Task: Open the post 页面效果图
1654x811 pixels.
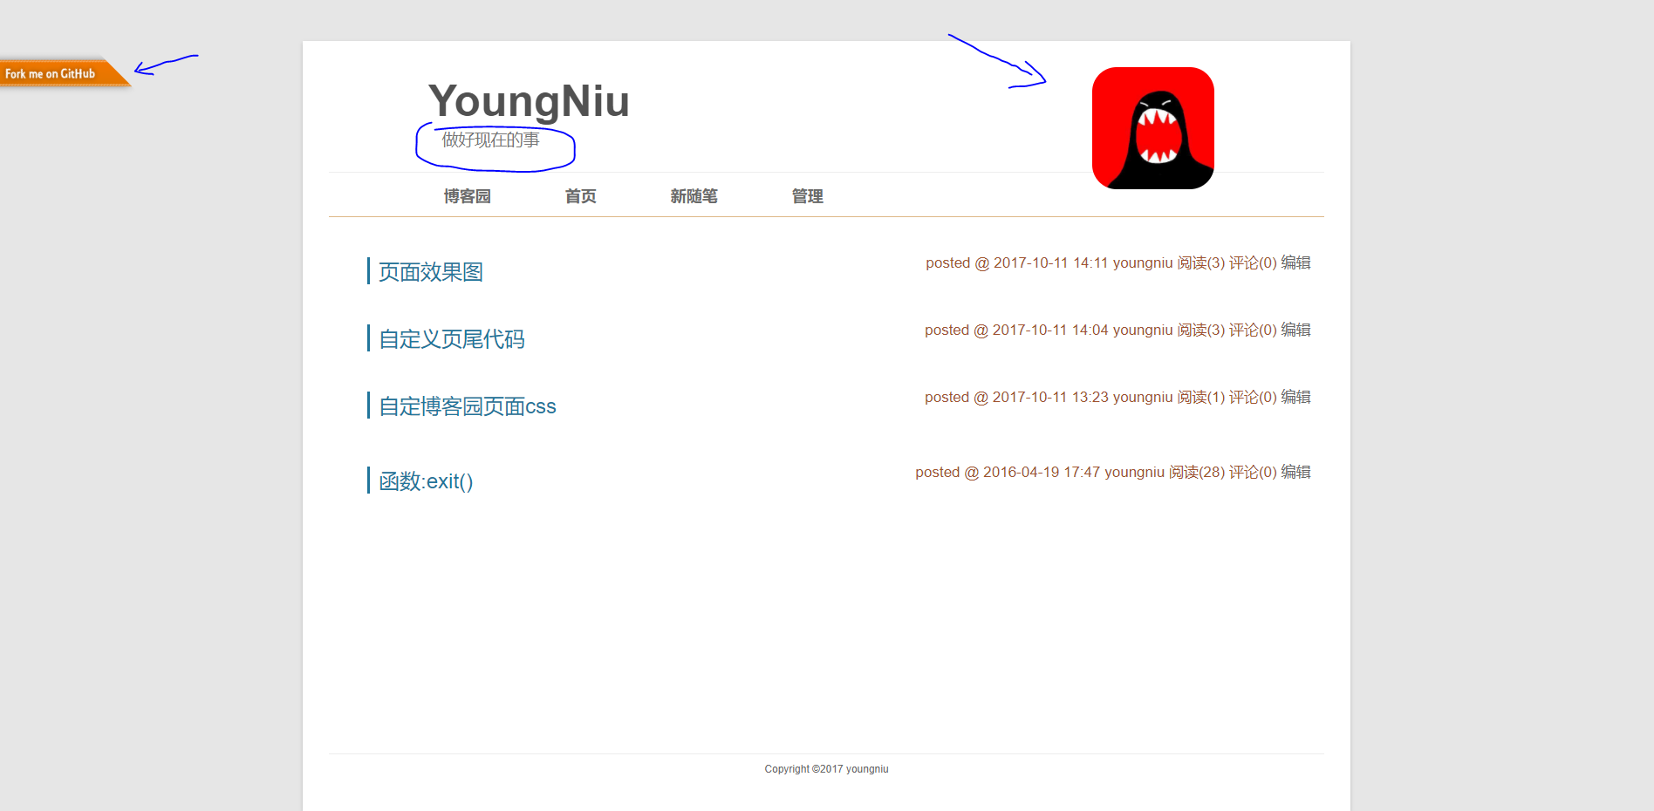Action: tap(431, 272)
